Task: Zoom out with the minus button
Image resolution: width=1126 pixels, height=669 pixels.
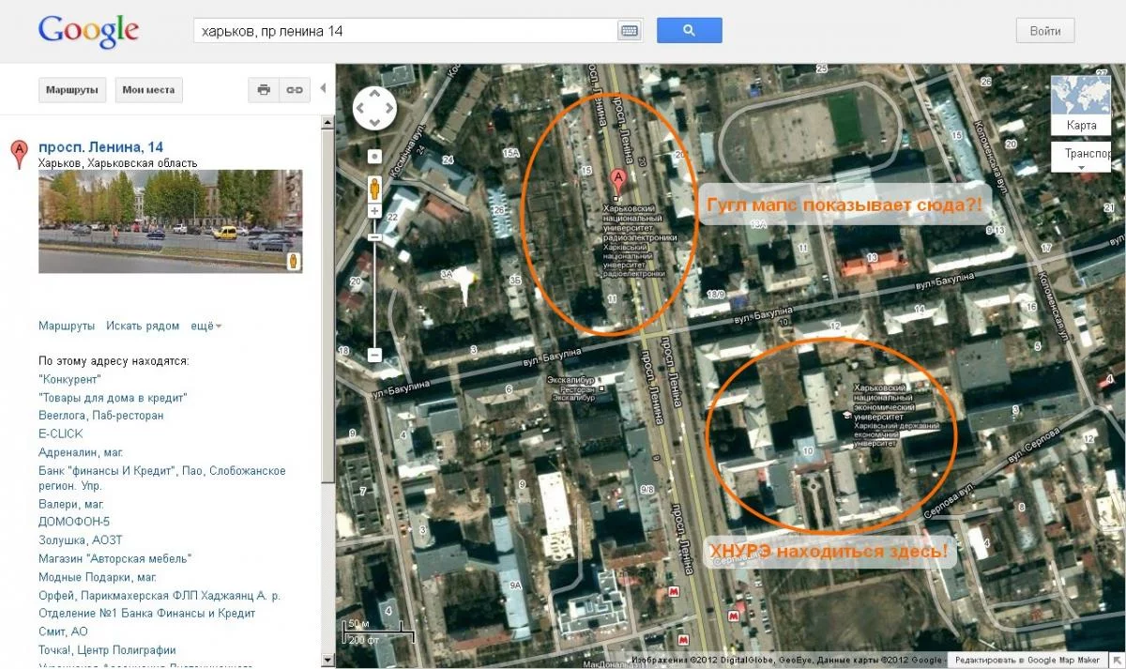Action: (374, 356)
